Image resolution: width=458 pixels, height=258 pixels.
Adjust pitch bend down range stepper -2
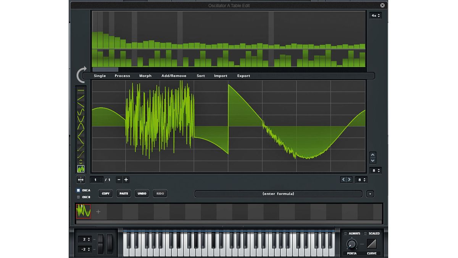point(85,249)
